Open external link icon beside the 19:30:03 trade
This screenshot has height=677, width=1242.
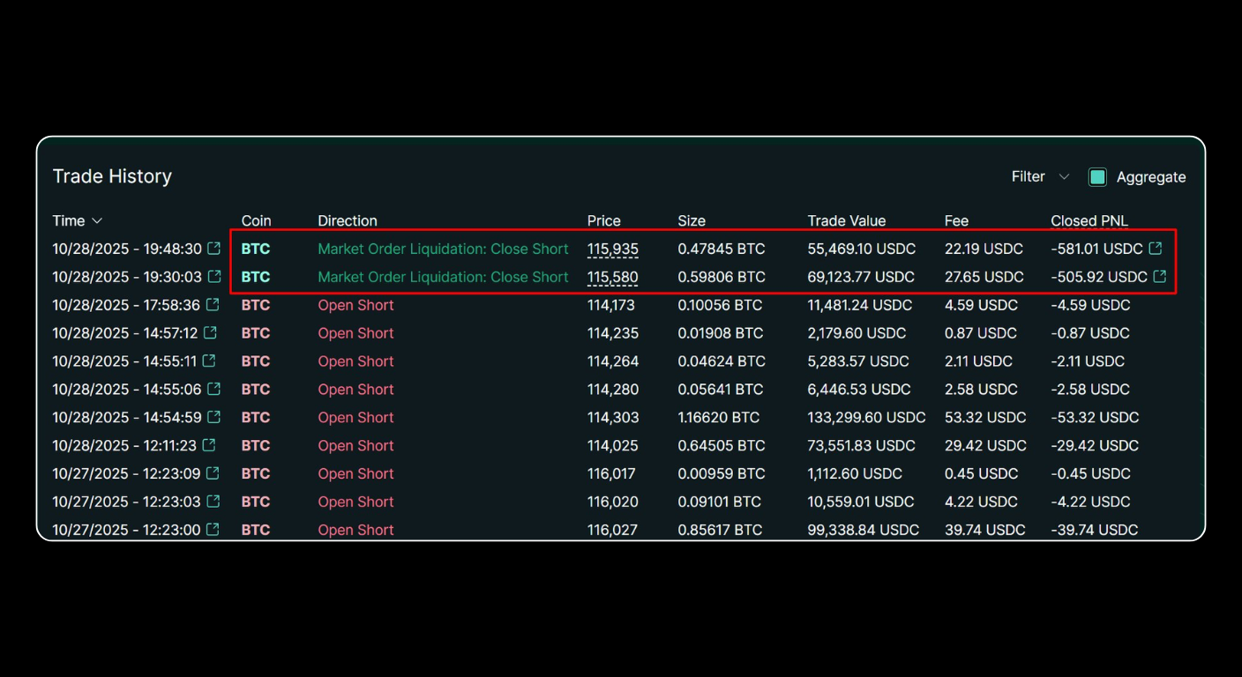tap(213, 277)
